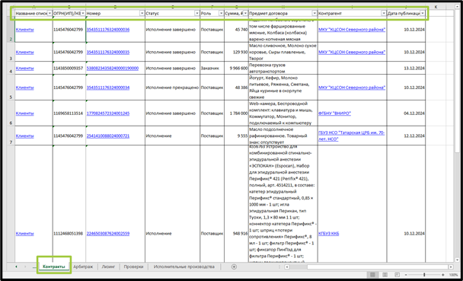Open ГБУЗ НСО Татарская ЦРБ counterparty link
463x281 pixels.
(x=351, y=136)
